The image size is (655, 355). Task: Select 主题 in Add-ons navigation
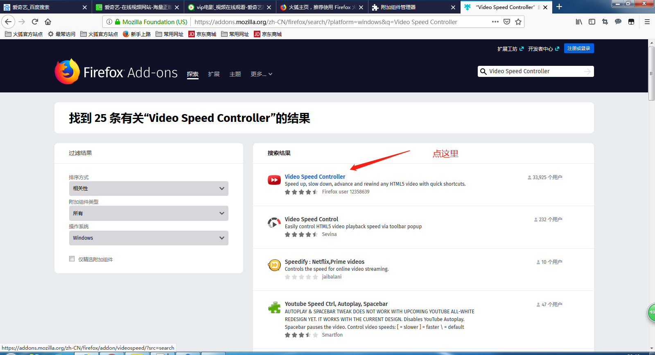click(235, 74)
